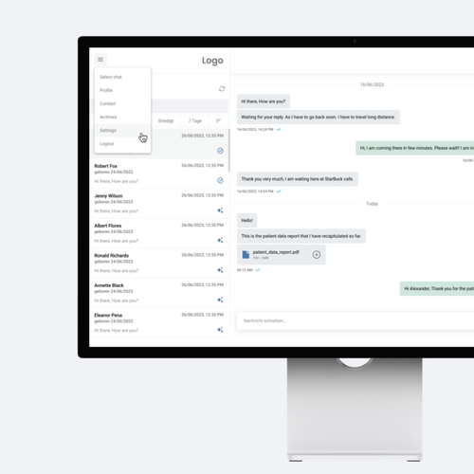
Task: Open the Annette Black chat
Action: tap(159, 293)
